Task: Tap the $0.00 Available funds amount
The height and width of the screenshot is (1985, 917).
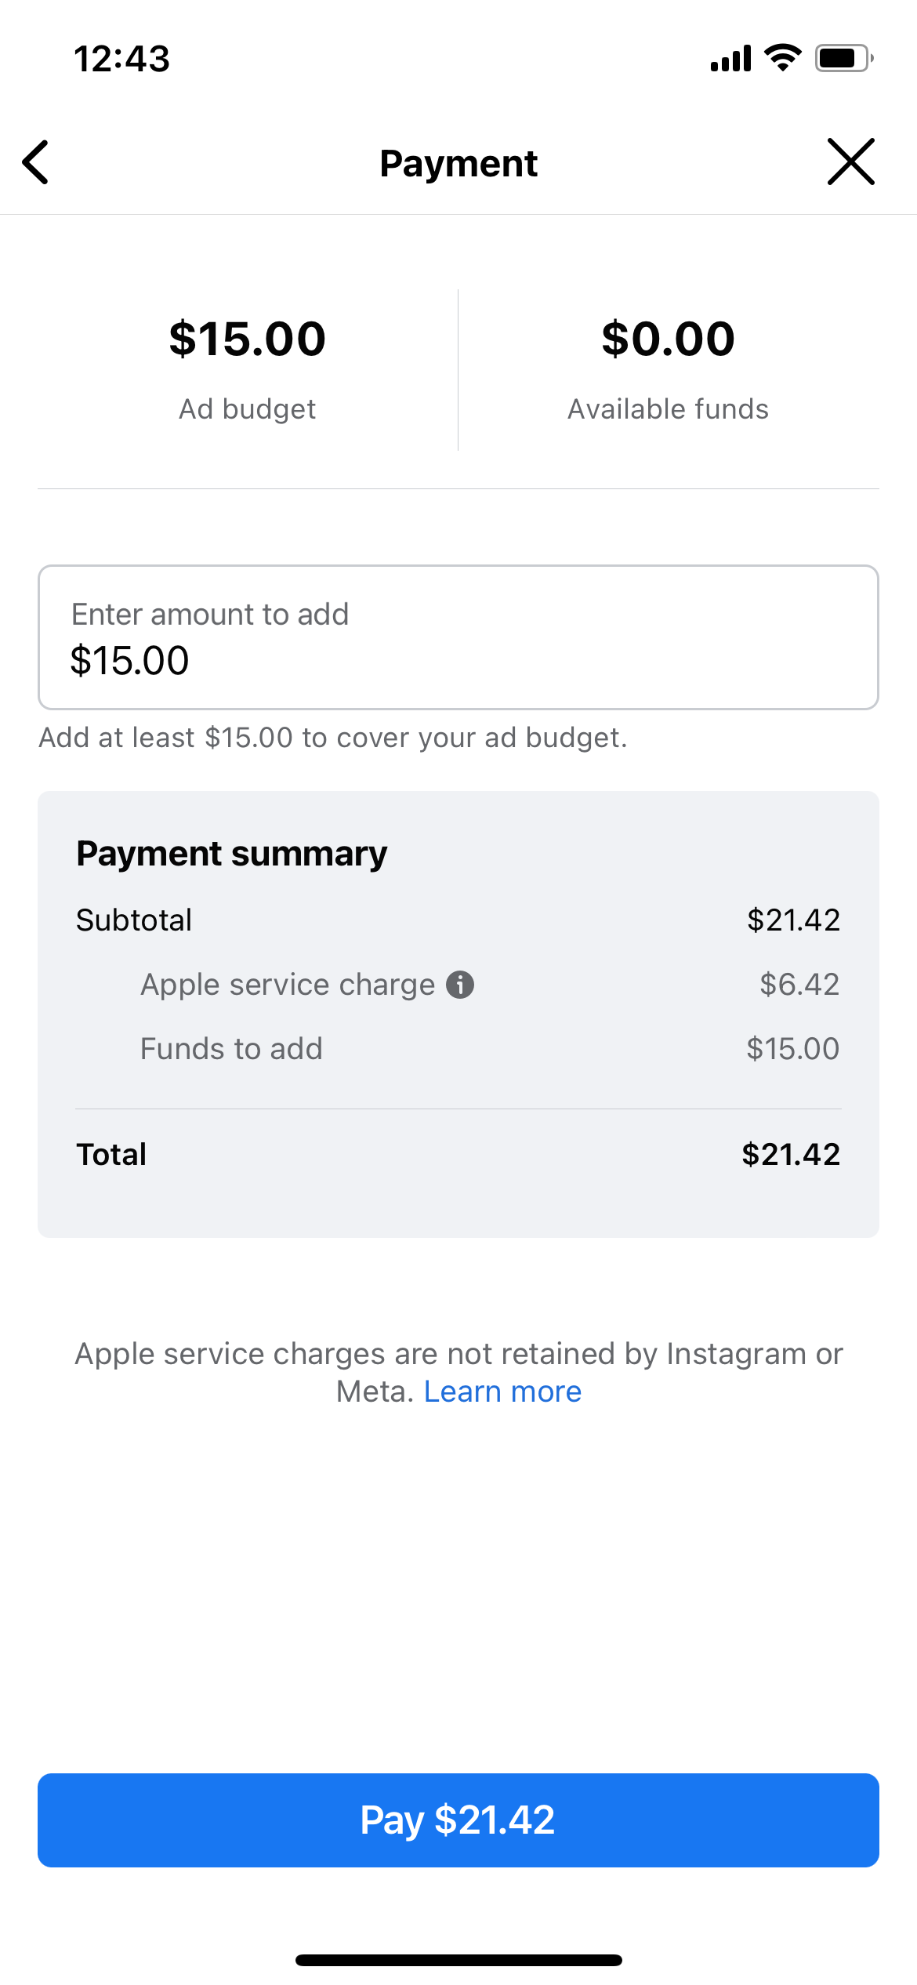Action: pyautogui.click(x=668, y=339)
